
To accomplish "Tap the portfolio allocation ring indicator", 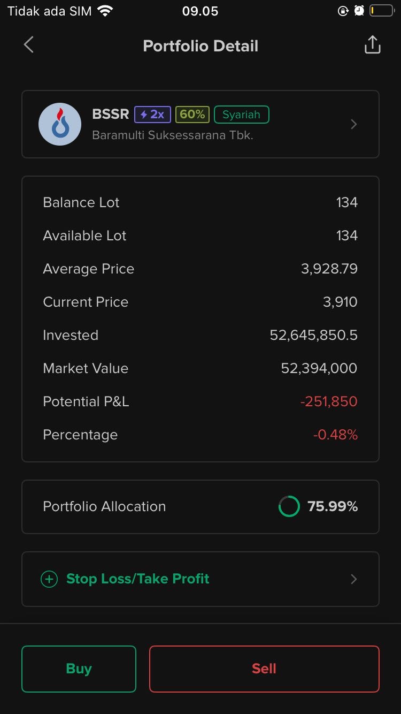I will click(x=289, y=506).
